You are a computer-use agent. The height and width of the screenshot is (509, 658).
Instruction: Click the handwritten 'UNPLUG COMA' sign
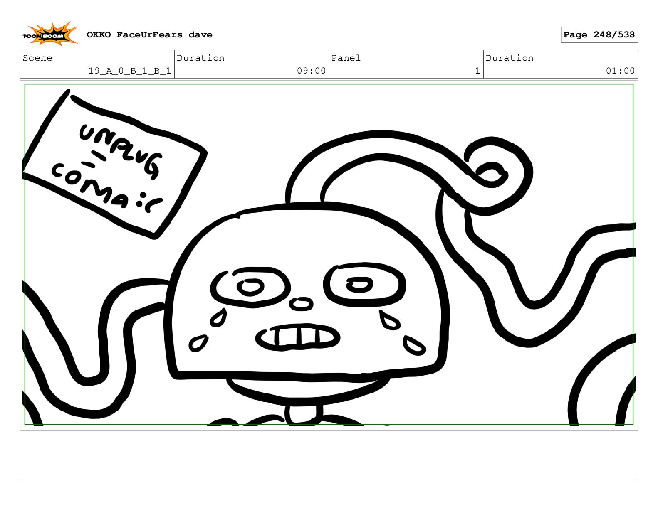click(x=114, y=164)
